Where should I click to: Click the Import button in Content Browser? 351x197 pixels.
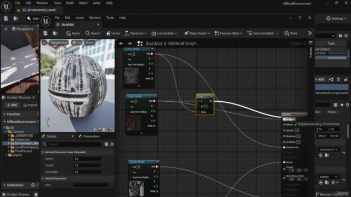click(x=30, y=105)
